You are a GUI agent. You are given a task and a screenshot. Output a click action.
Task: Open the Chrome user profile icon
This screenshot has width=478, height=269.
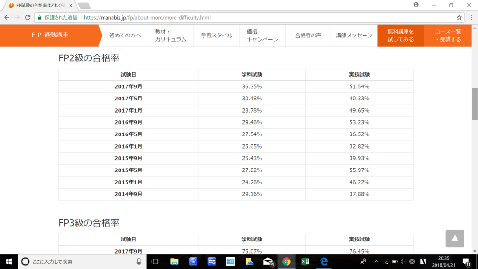[x=416, y=5]
